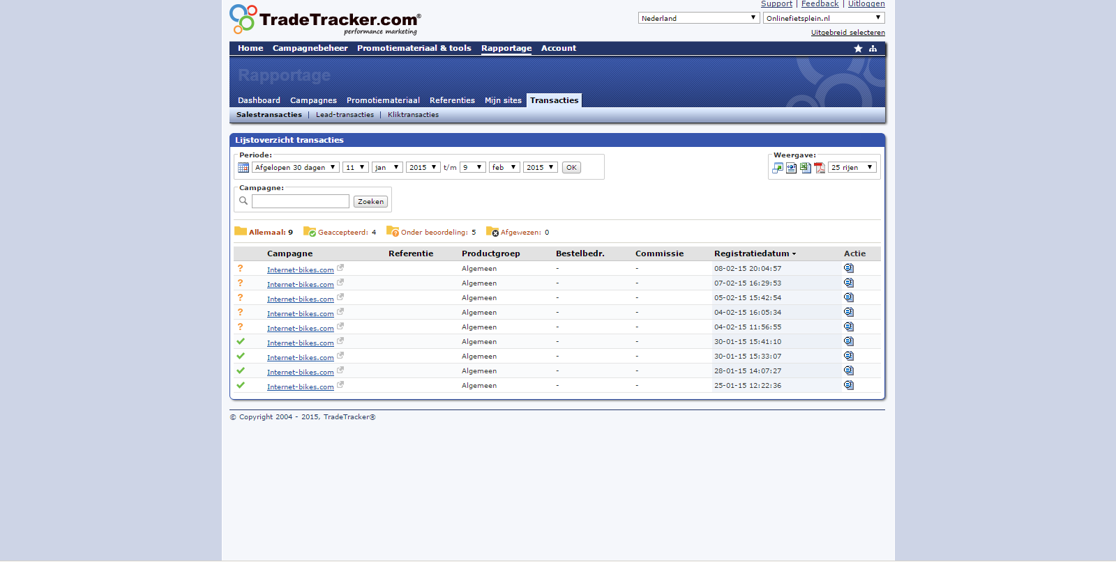Click the OK button for the period
Viewport: 1116px width, 562px height.
571,168
